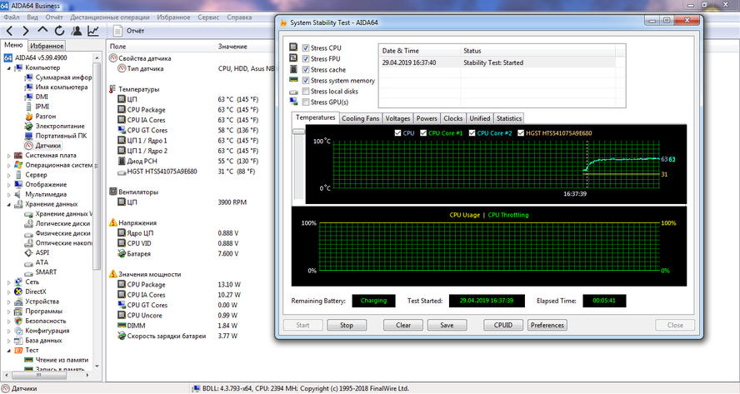Go back with the left arrow toolbar icon
This screenshot has height=394, width=740.
point(10,31)
